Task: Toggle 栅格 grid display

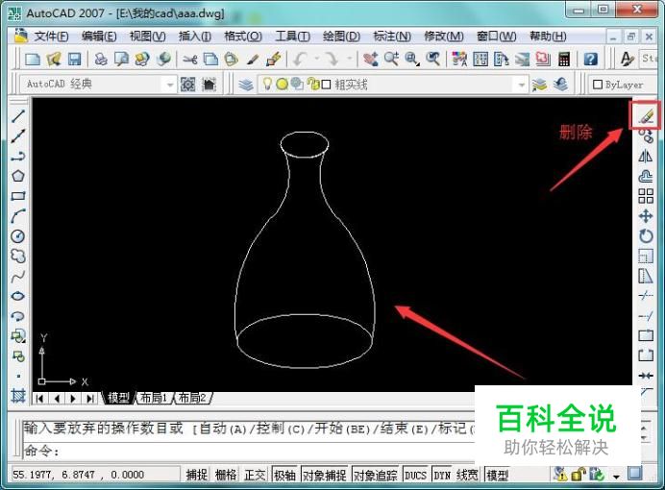Action: [226, 475]
